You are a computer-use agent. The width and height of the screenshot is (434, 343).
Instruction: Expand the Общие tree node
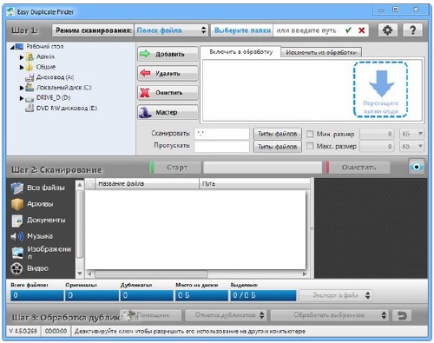click(x=22, y=68)
